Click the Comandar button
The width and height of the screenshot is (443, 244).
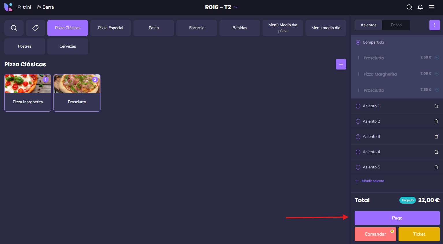[375, 234]
